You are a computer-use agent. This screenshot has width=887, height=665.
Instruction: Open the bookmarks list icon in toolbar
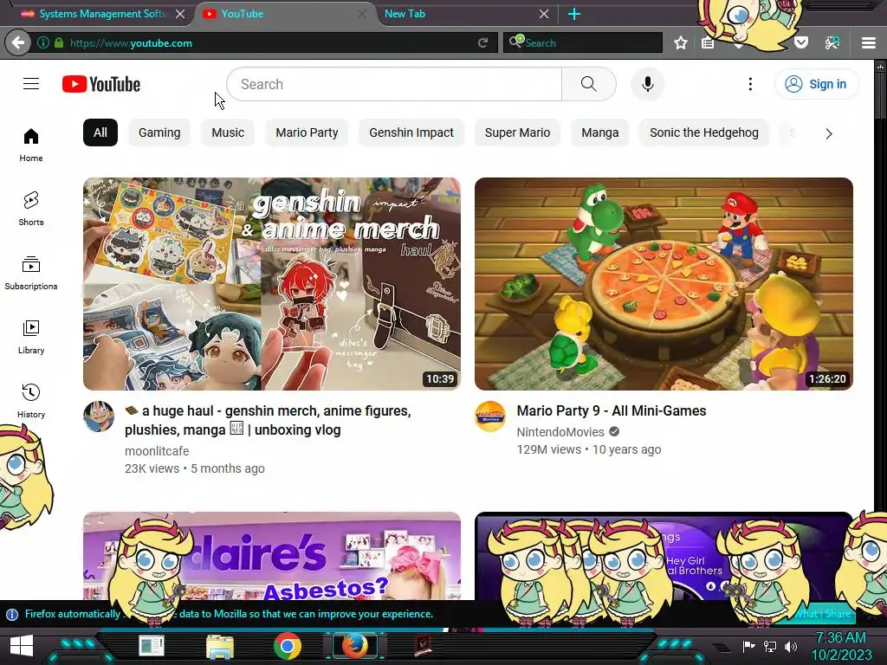point(707,43)
